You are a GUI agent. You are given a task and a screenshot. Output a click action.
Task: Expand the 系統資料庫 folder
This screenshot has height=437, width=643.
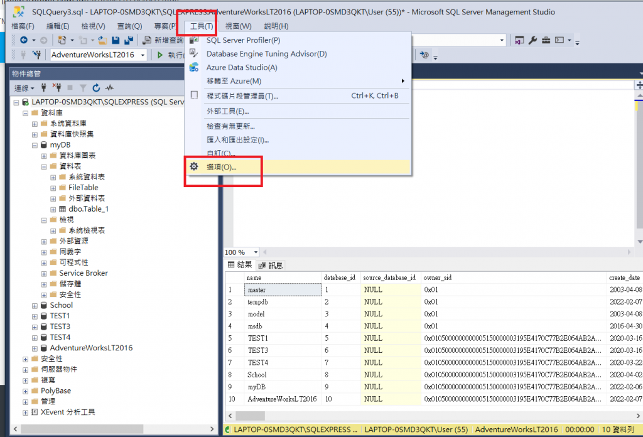click(35, 124)
